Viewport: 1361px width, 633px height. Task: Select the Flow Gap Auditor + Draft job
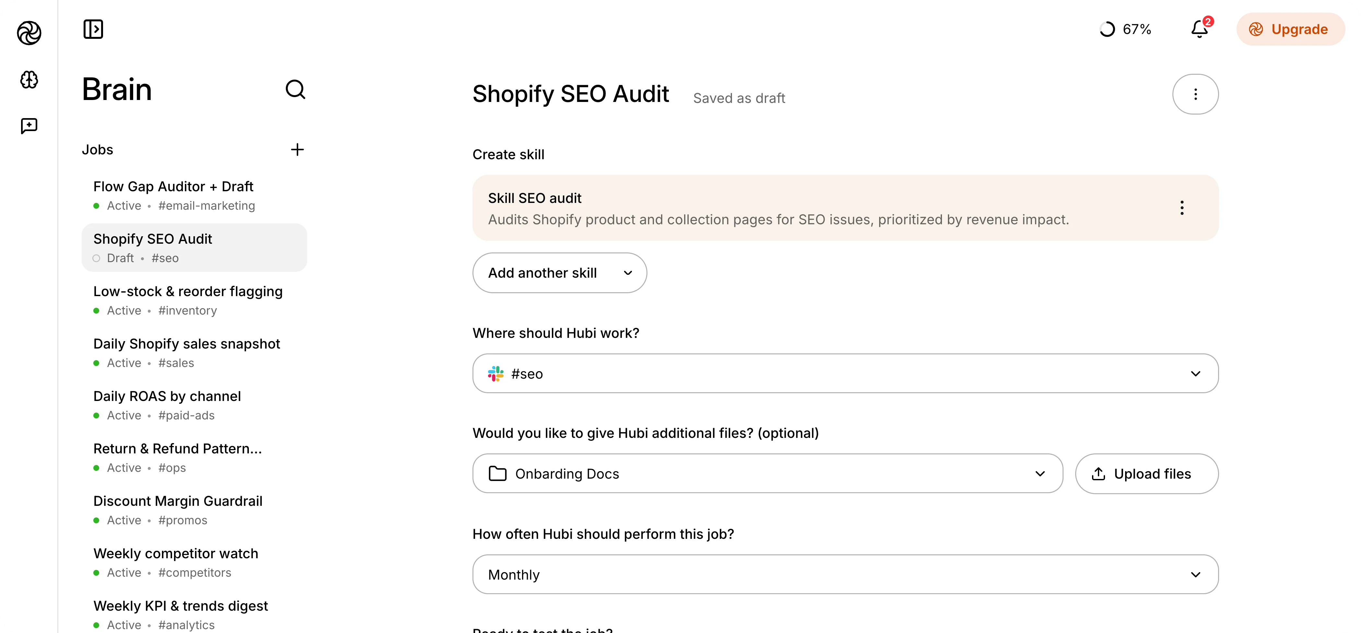pos(194,196)
